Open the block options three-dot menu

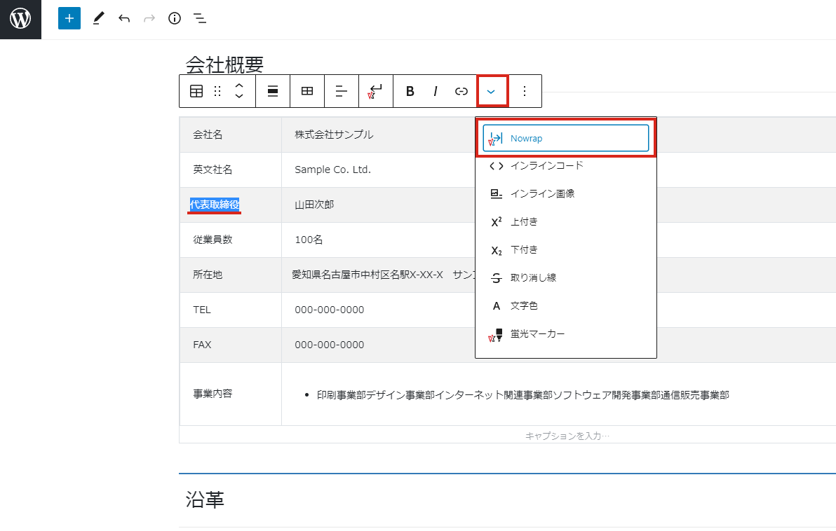(x=525, y=91)
